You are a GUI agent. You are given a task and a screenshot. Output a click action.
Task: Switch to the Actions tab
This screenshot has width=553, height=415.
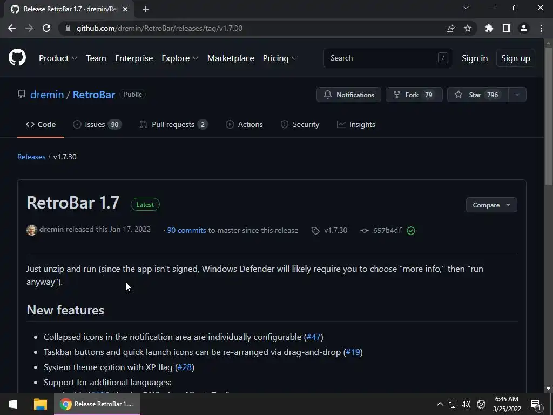pyautogui.click(x=244, y=125)
